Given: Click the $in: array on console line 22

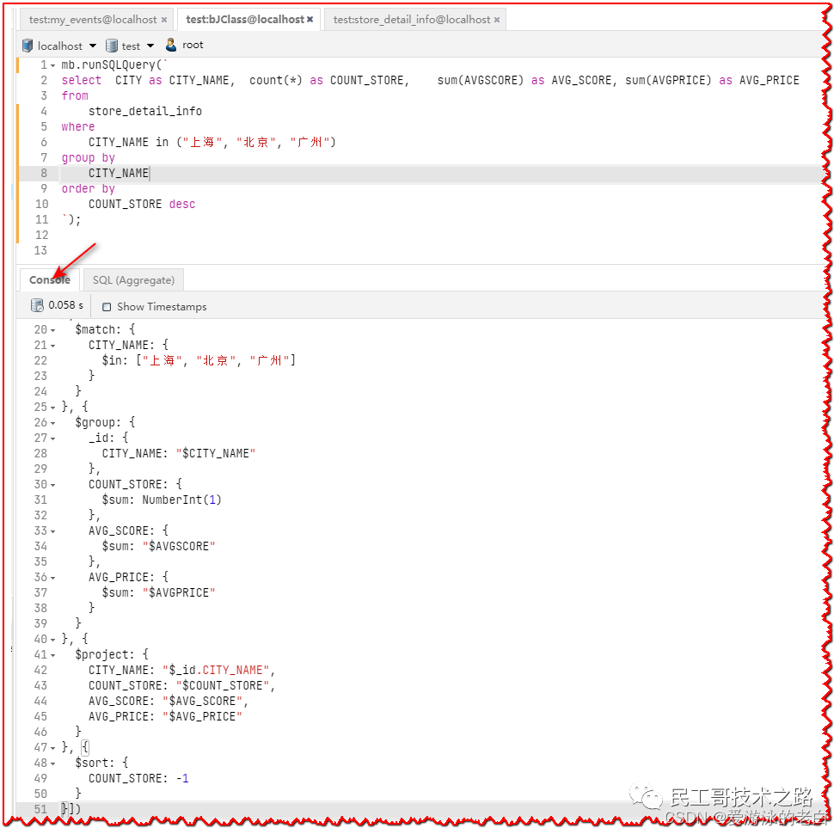Looking at the screenshot, I should pyautogui.click(x=199, y=360).
